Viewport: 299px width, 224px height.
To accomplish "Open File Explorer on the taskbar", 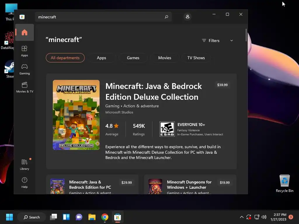I will pyautogui.click(x=92, y=217).
